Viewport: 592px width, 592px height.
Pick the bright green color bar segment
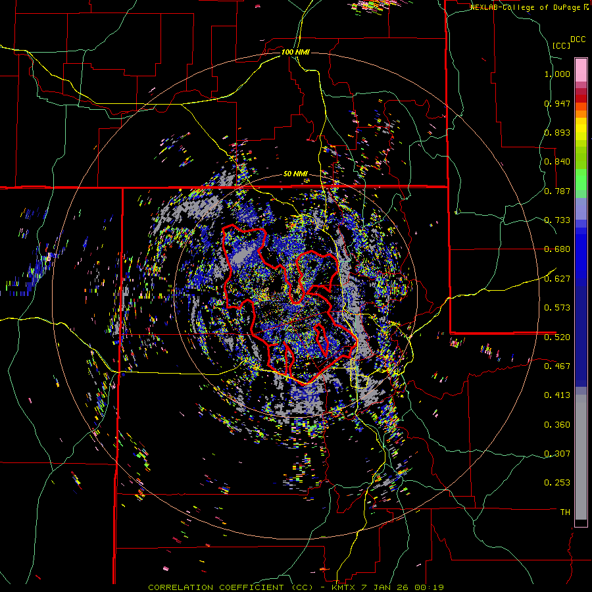[x=581, y=180]
